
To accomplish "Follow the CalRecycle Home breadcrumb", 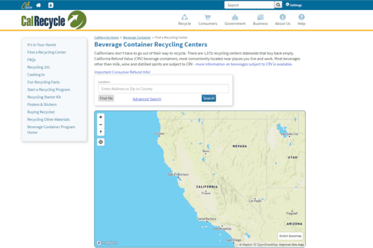I will (x=106, y=37).
